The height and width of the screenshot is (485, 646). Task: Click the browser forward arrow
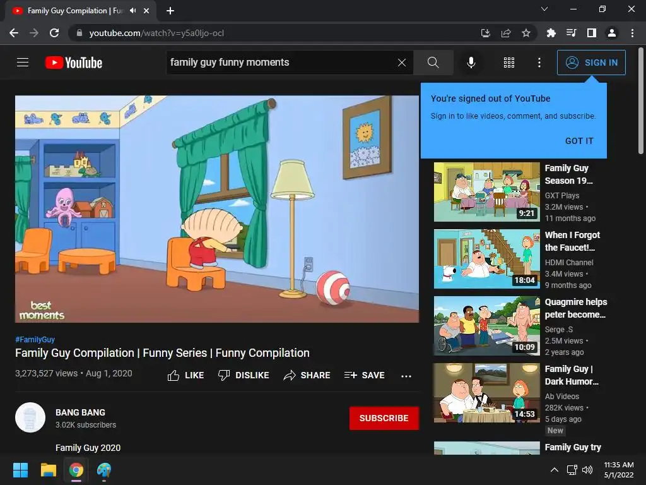click(x=34, y=33)
